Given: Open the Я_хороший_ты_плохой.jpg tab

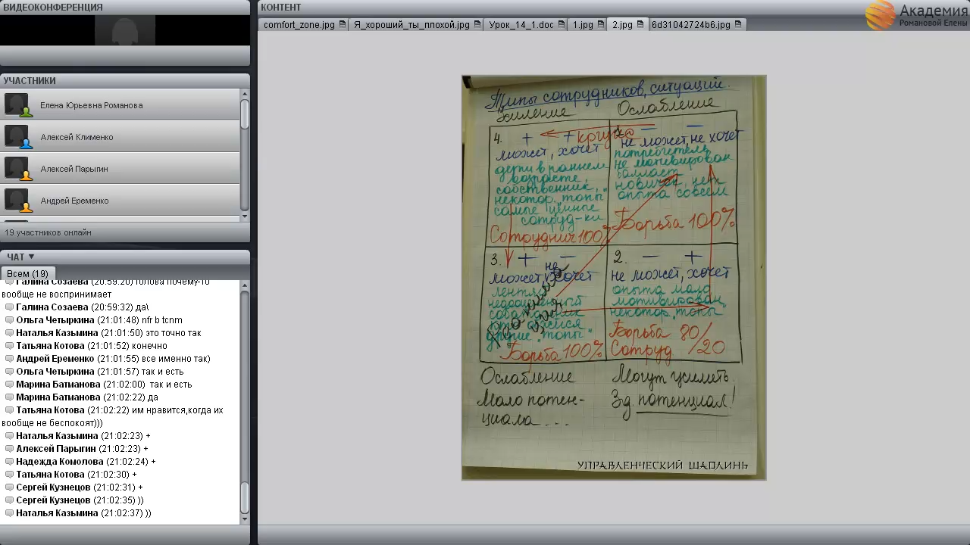Looking at the screenshot, I should [417, 24].
